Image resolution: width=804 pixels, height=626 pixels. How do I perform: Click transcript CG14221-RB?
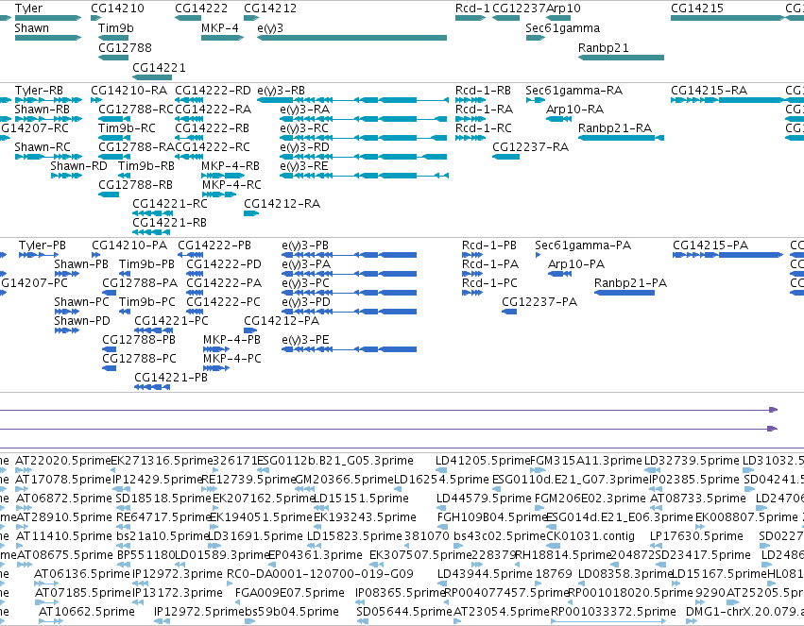coord(151,232)
